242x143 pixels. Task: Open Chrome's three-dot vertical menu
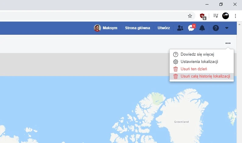pos(236,16)
